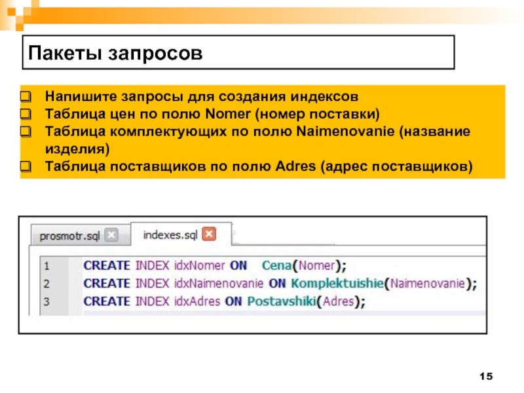Click the bullet box before "Таблица комплектующих"

pyautogui.click(x=25, y=132)
